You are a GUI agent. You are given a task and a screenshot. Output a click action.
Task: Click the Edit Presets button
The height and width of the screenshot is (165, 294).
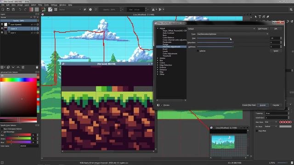[262, 29]
